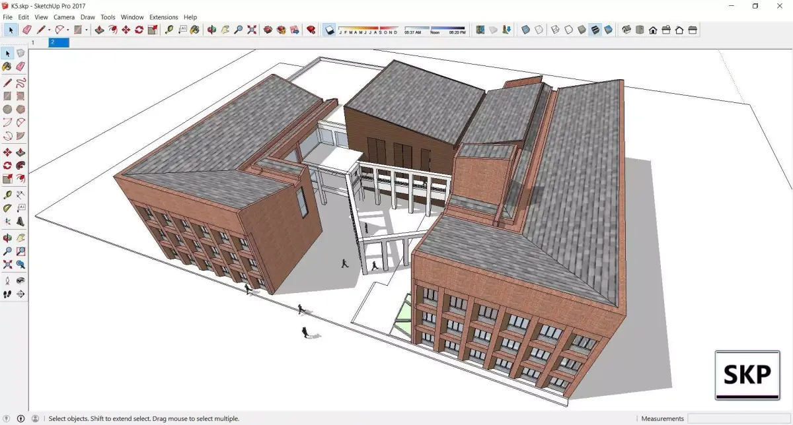Viewport: 793px width, 425px height.
Task: Click the geo-location status bar icon
Action: (7, 418)
